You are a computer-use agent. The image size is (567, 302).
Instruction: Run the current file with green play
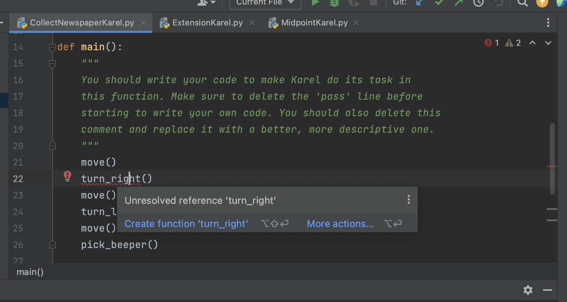pos(315,3)
